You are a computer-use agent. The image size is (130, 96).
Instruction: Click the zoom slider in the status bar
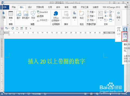tap(110, 94)
